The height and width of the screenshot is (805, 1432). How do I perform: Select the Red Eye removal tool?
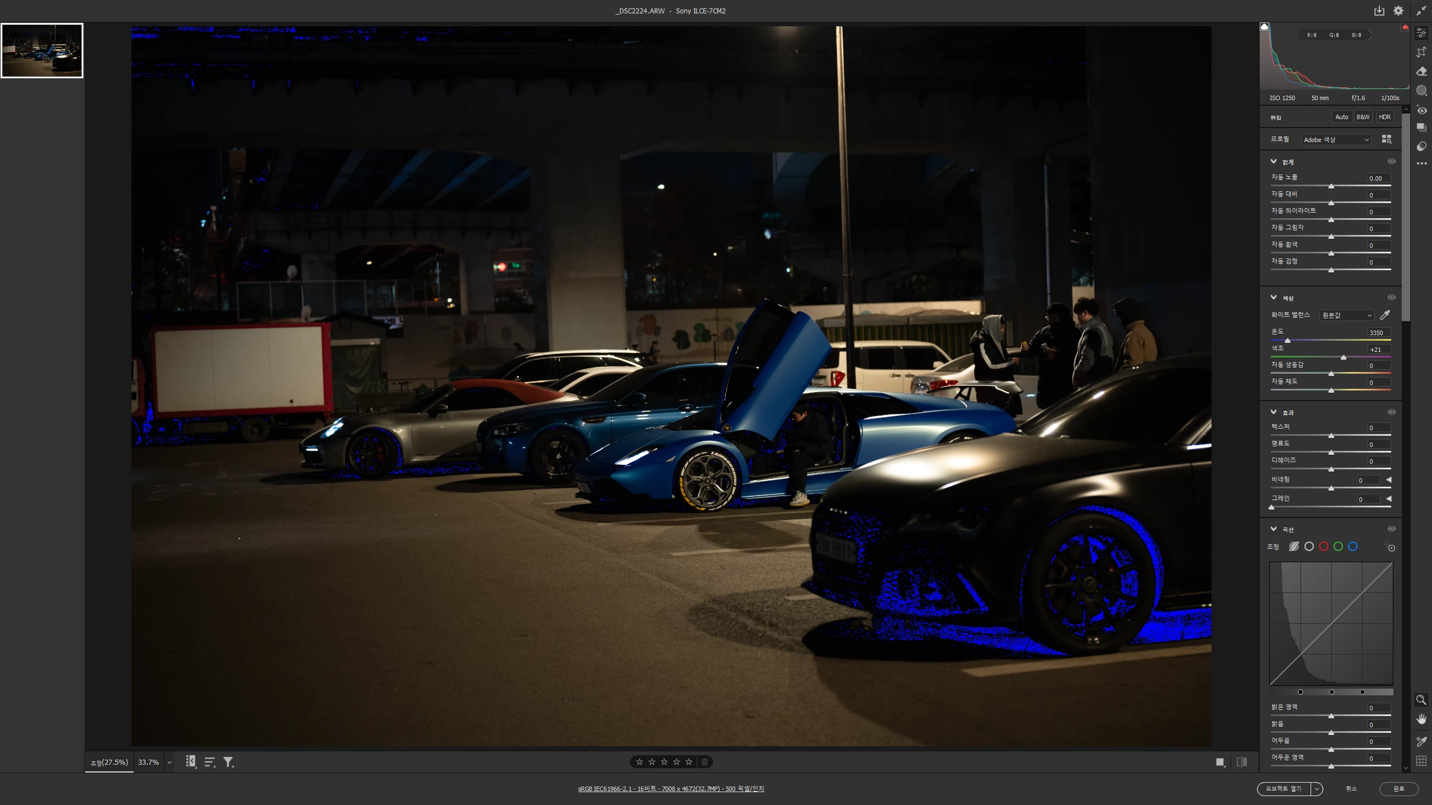(x=1421, y=110)
